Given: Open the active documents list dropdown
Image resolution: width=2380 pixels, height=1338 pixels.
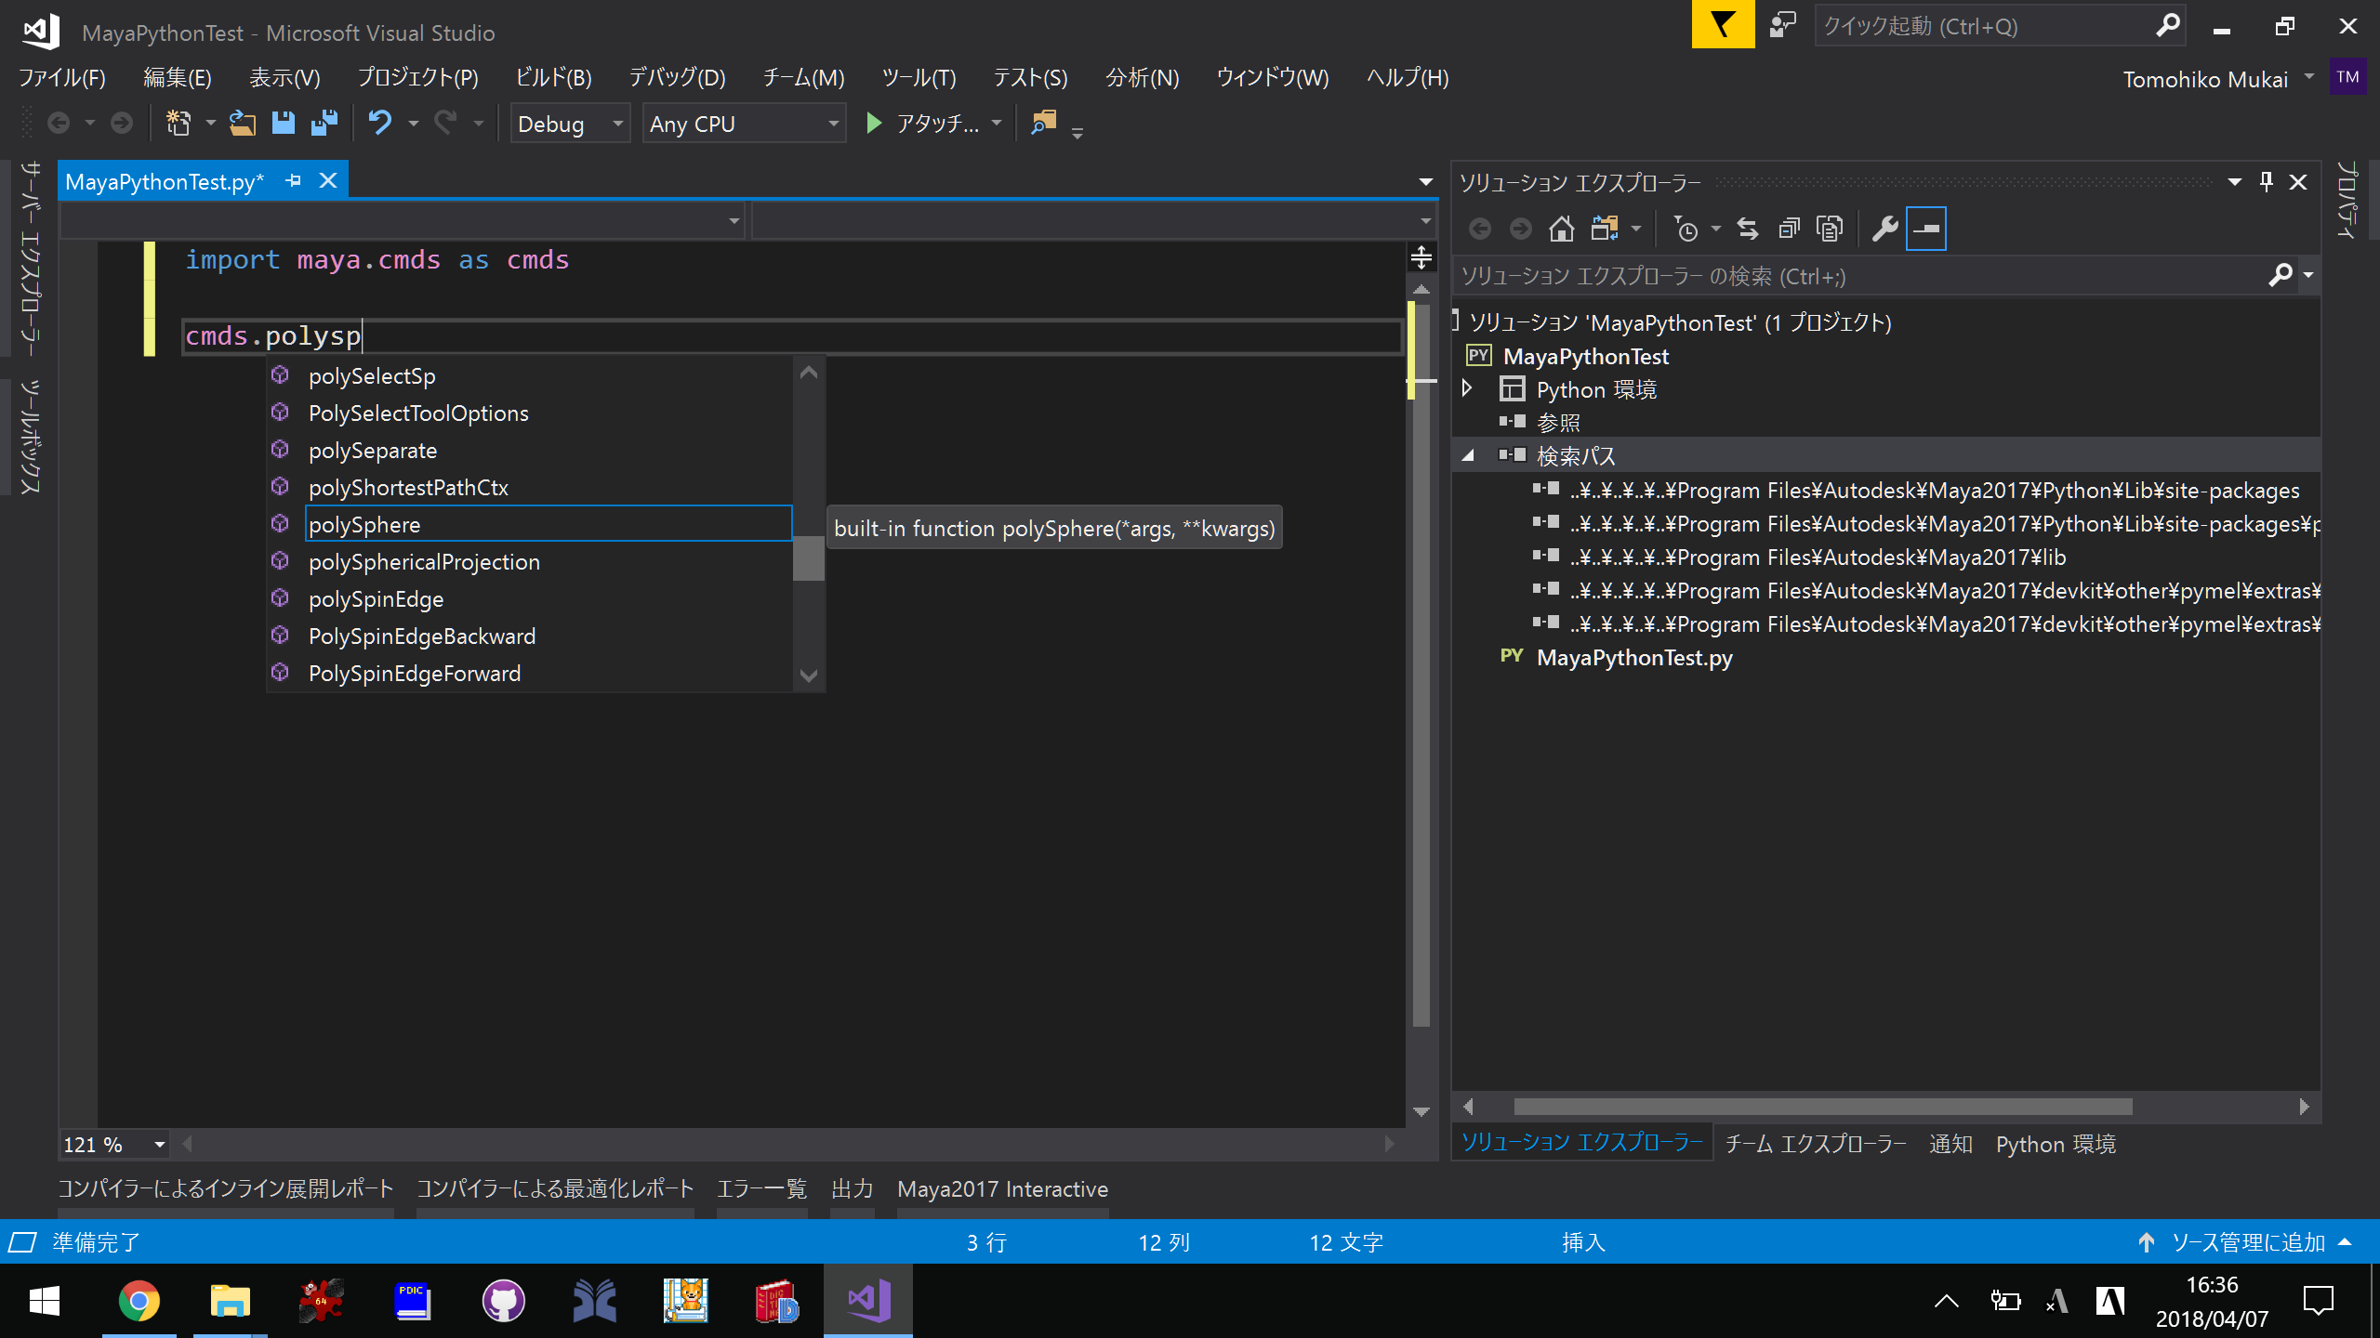Looking at the screenshot, I should (1425, 182).
